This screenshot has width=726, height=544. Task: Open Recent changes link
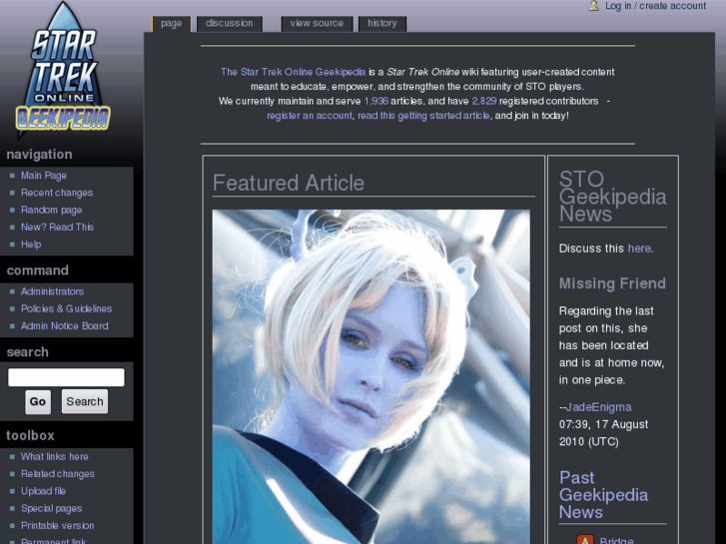pyautogui.click(x=57, y=193)
